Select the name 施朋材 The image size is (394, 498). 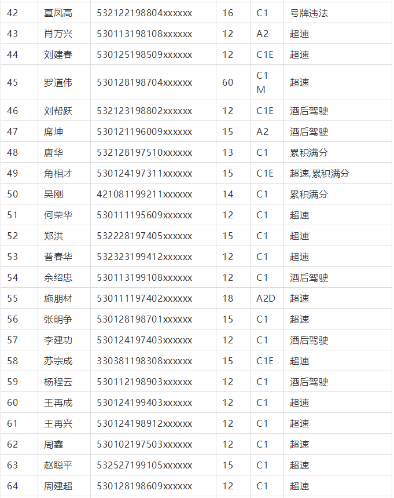tap(58, 298)
